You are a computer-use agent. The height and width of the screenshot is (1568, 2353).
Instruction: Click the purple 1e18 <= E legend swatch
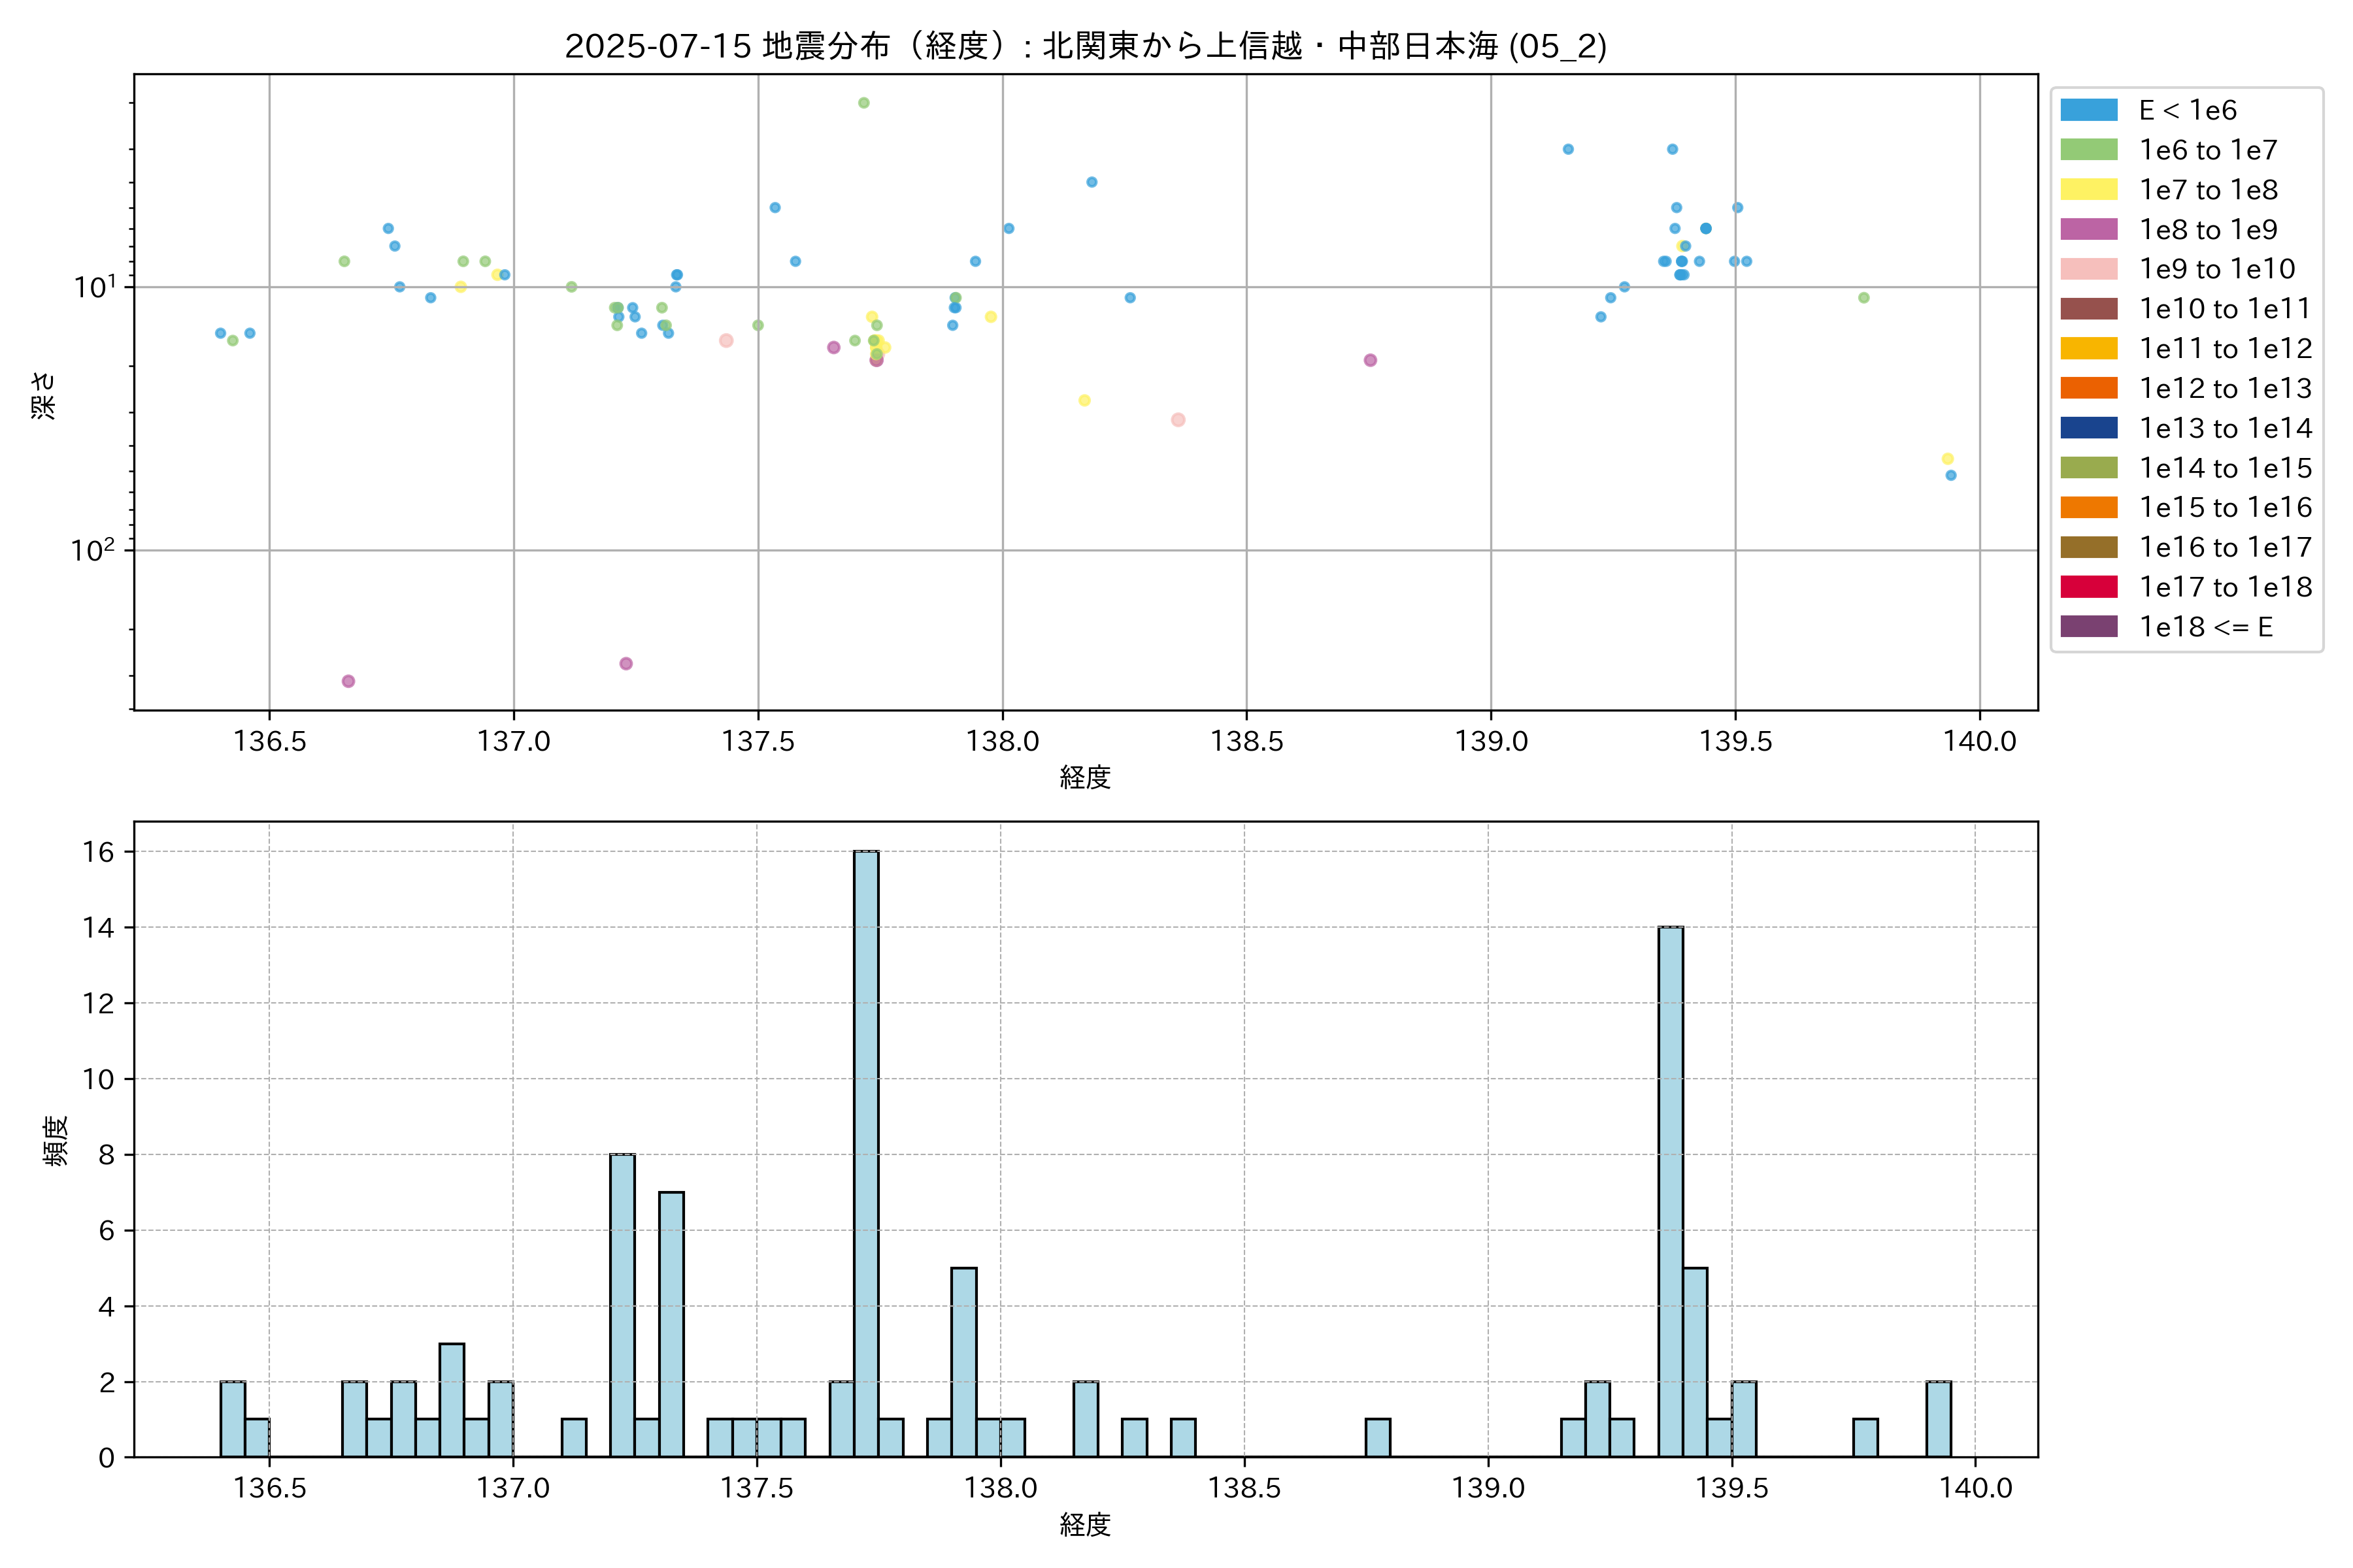tap(2088, 627)
